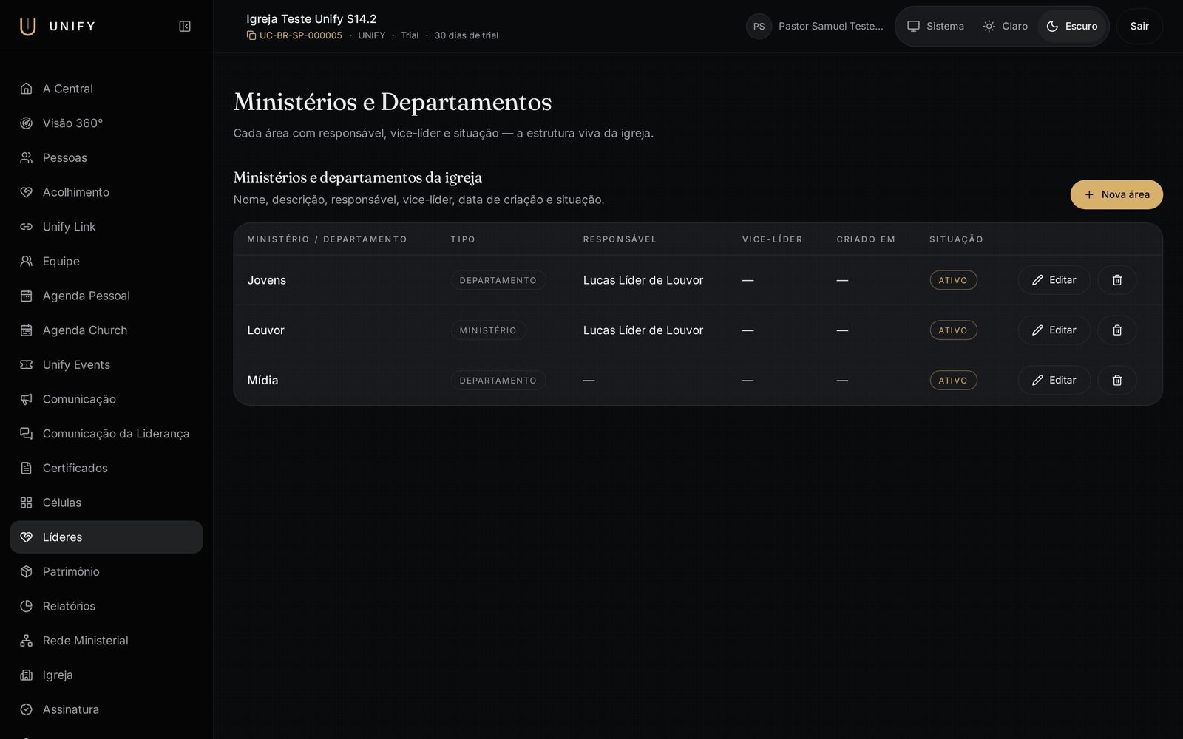Open Comunicação da Liderança
Viewport: 1183px width, 739px height.
pyautogui.click(x=106, y=434)
